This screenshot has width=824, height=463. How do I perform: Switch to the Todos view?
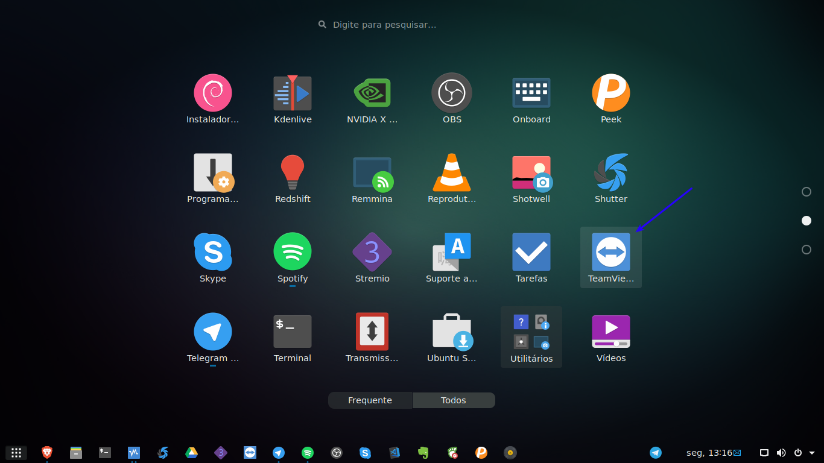pos(454,400)
